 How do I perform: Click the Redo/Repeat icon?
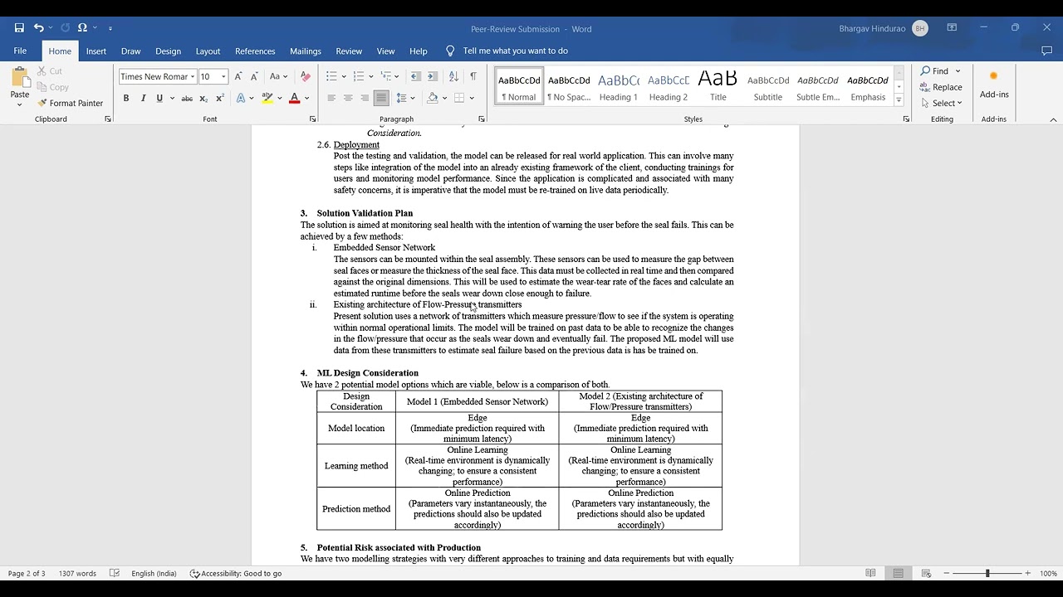[65, 28]
